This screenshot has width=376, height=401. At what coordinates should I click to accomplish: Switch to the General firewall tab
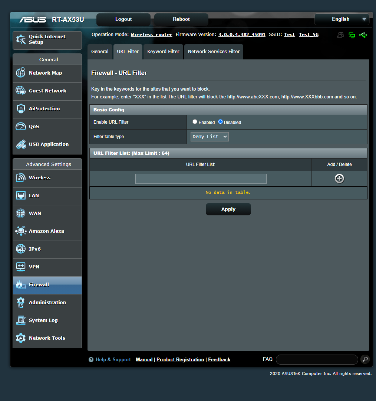(100, 51)
